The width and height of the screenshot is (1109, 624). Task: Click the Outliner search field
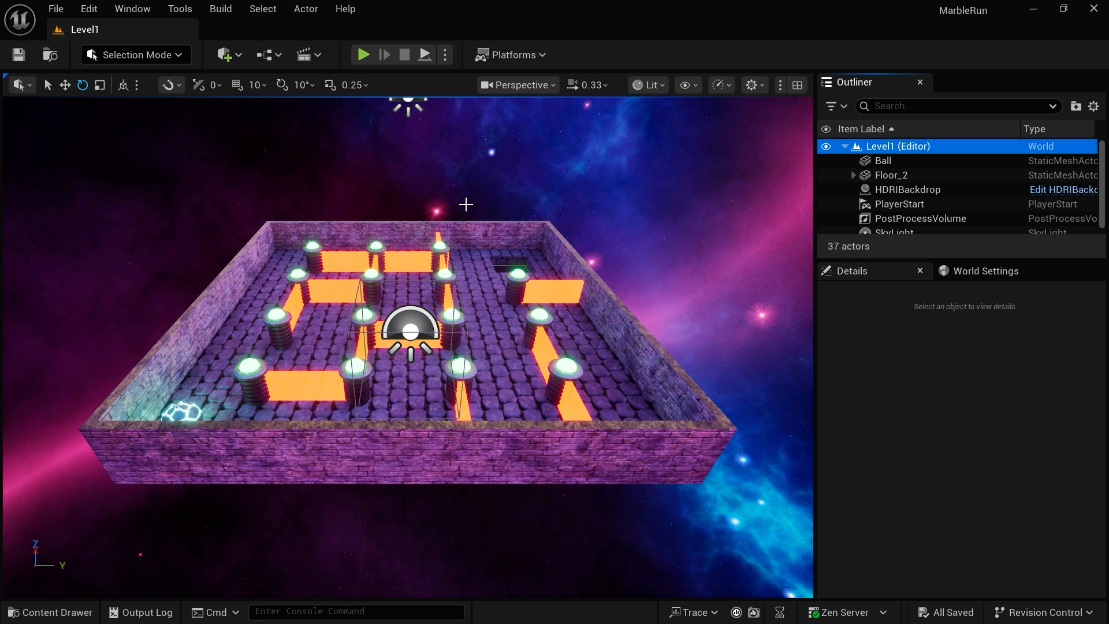959,106
